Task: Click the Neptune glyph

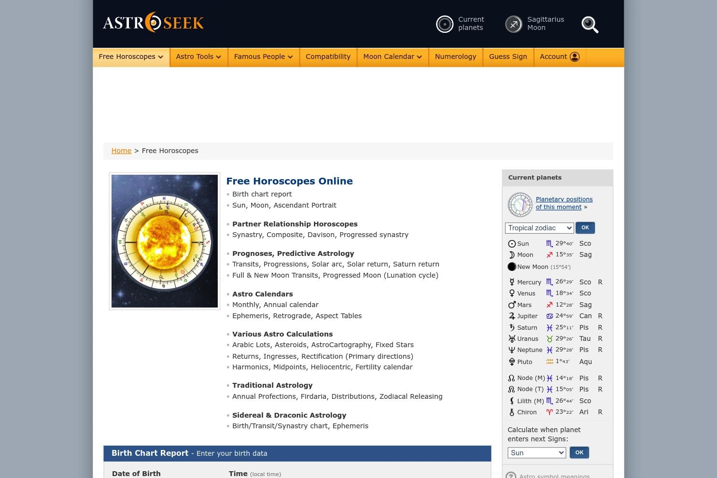Action: point(512,350)
